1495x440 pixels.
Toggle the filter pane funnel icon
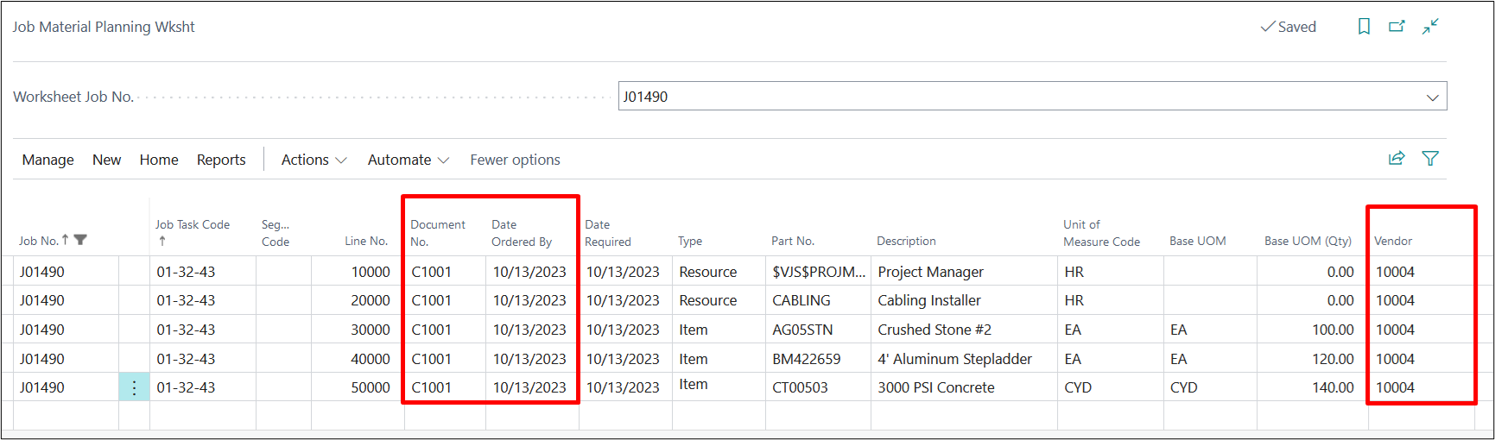(1430, 159)
